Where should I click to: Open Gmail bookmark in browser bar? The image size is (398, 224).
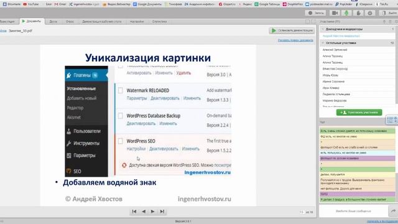[60, 4]
